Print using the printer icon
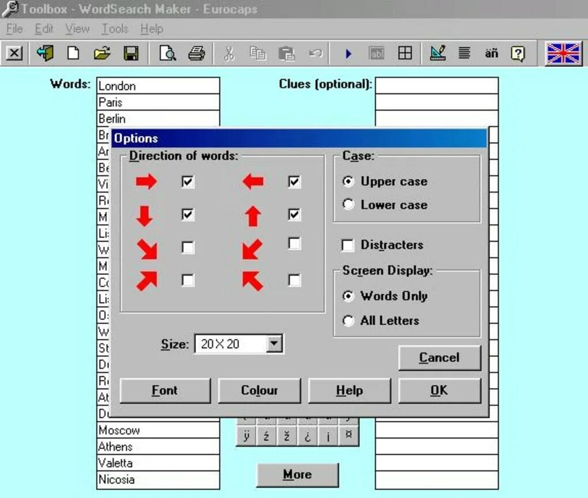Viewport: 588px width, 498px height. [197, 53]
